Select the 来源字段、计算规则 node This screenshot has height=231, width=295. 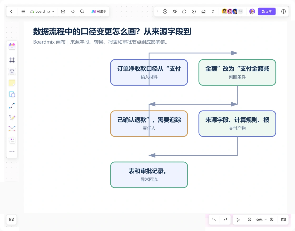[237, 124]
